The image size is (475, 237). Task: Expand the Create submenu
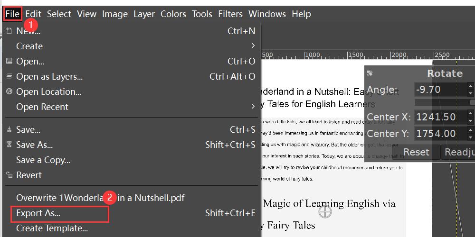[x=132, y=46]
